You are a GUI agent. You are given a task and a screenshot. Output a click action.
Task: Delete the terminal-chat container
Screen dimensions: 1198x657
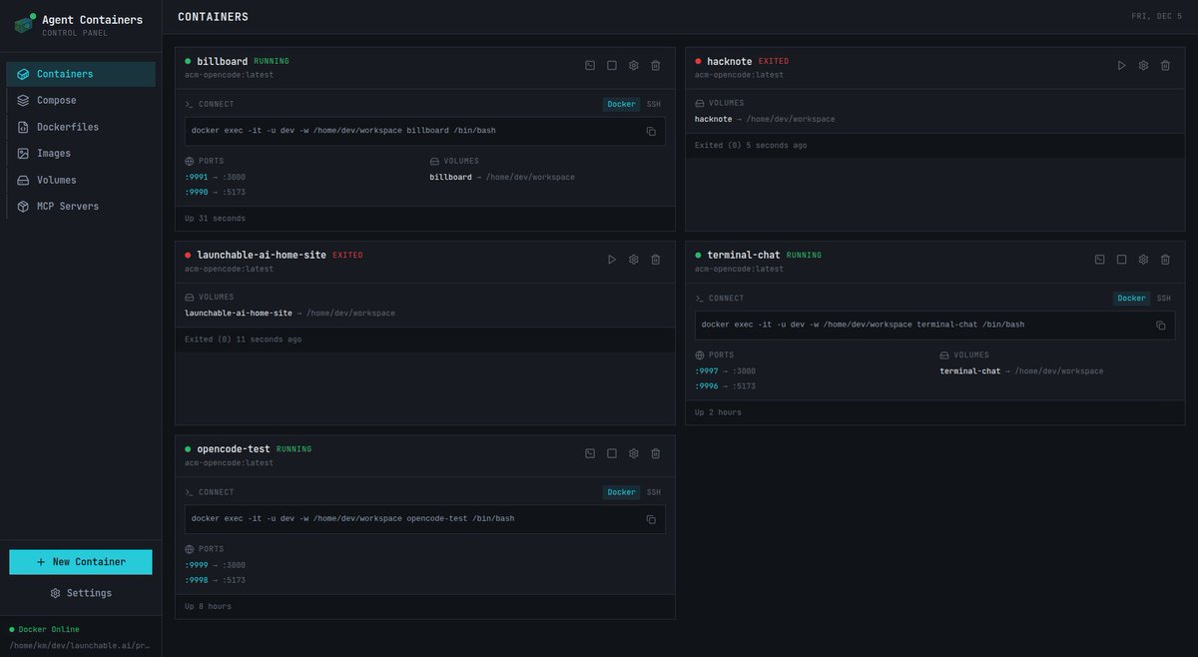(x=1165, y=260)
